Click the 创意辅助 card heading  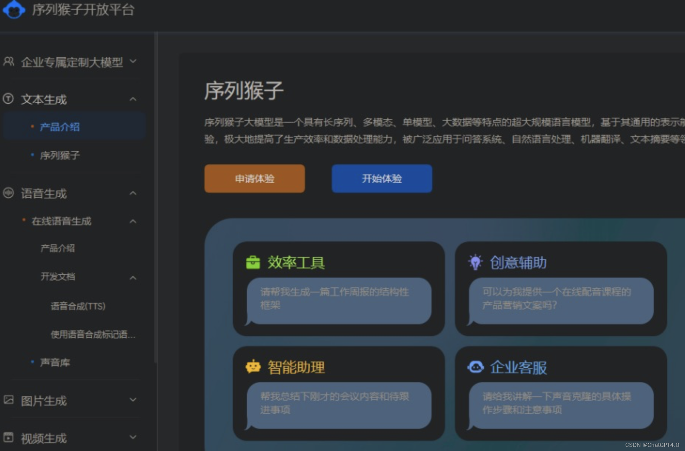pyautogui.click(x=518, y=263)
